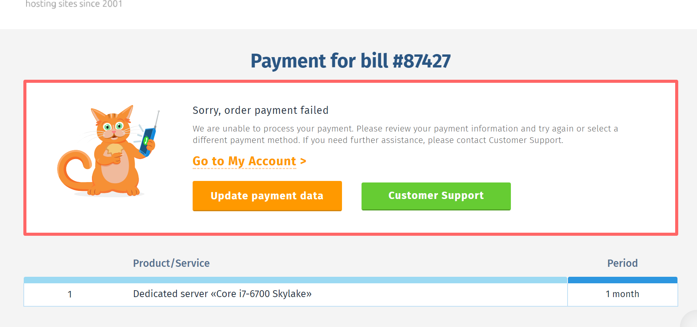
Task: Click the light blue bar under Product/Service
Action: coord(295,280)
